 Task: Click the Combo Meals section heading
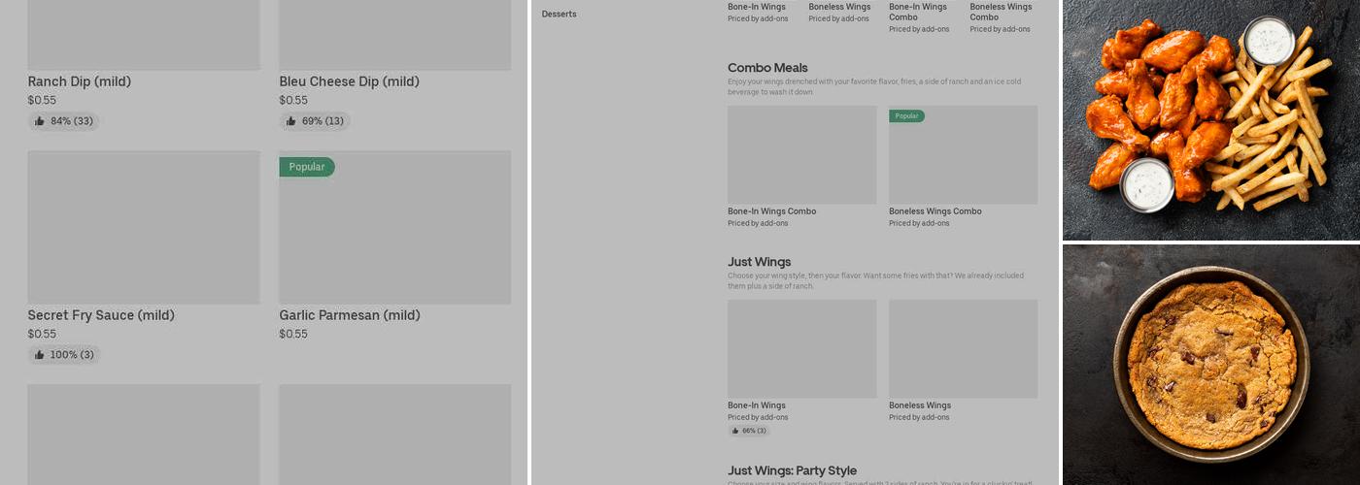coord(767,68)
